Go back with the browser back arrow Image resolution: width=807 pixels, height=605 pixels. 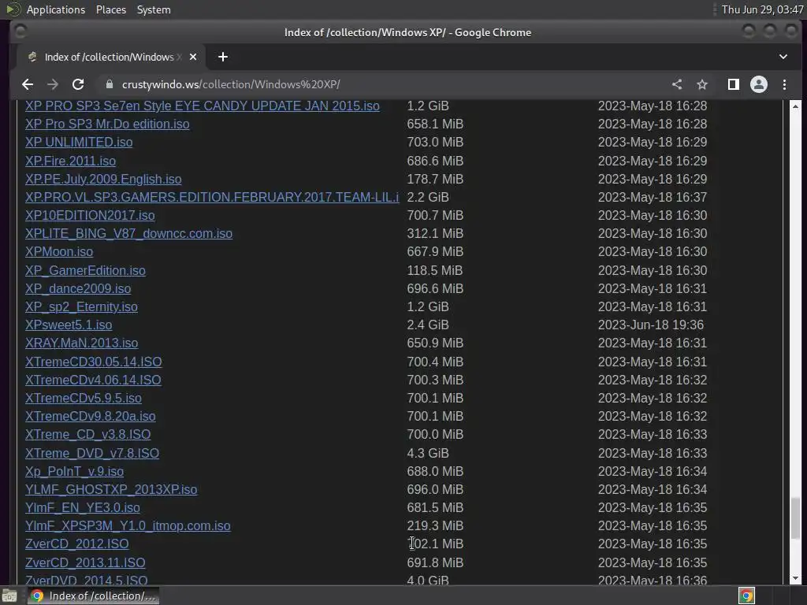click(x=28, y=84)
